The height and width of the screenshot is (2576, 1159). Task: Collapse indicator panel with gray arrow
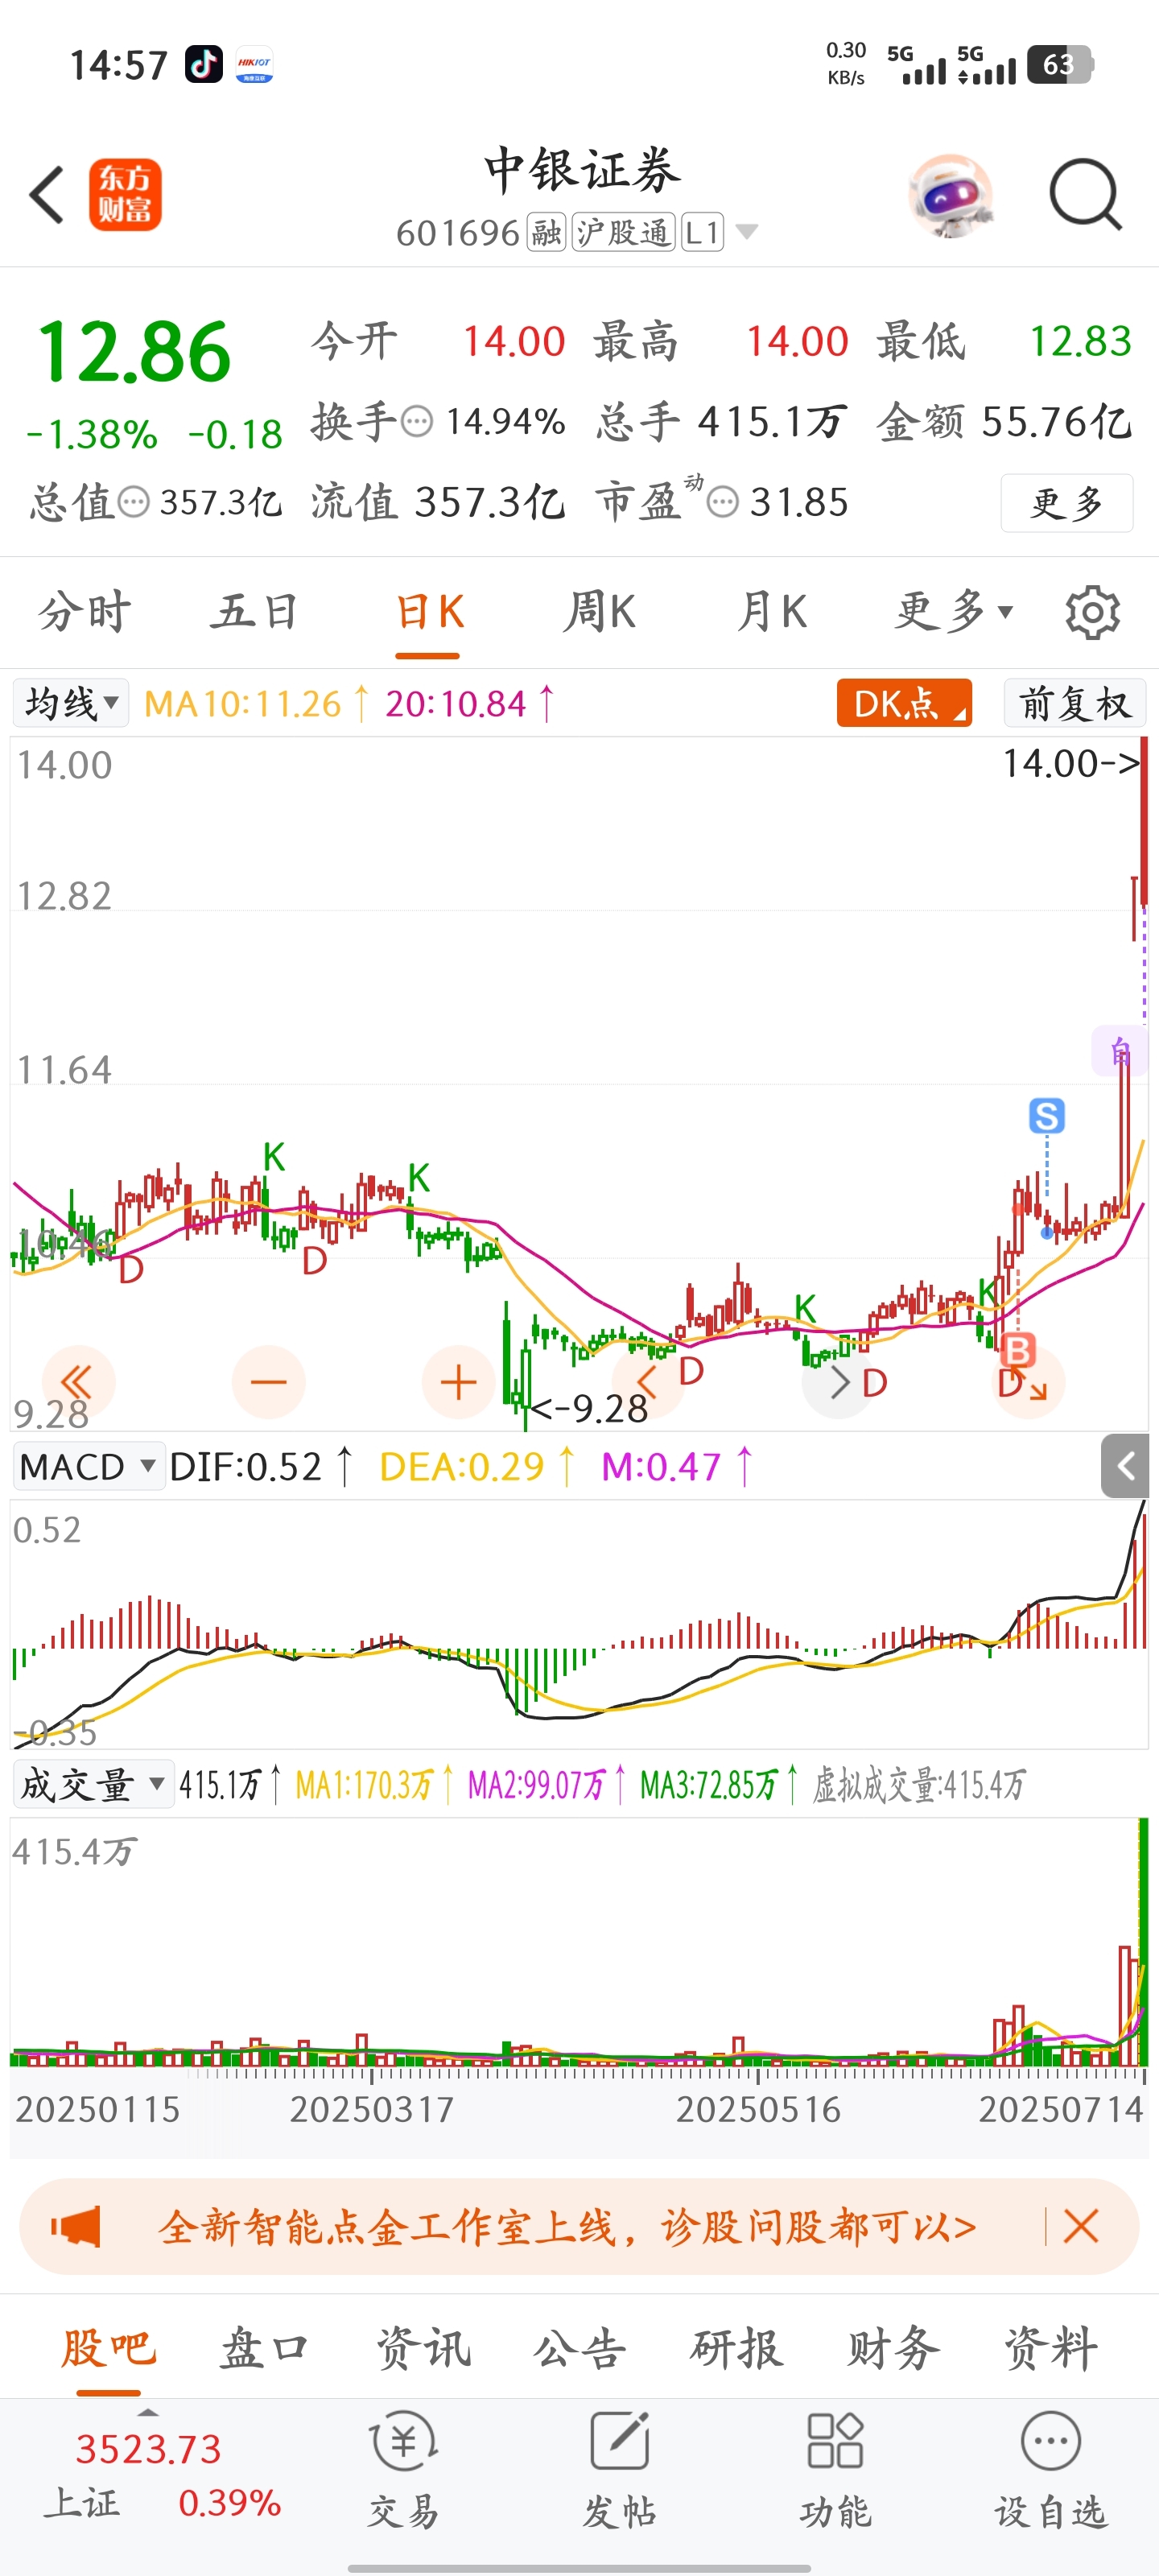[1125, 1466]
